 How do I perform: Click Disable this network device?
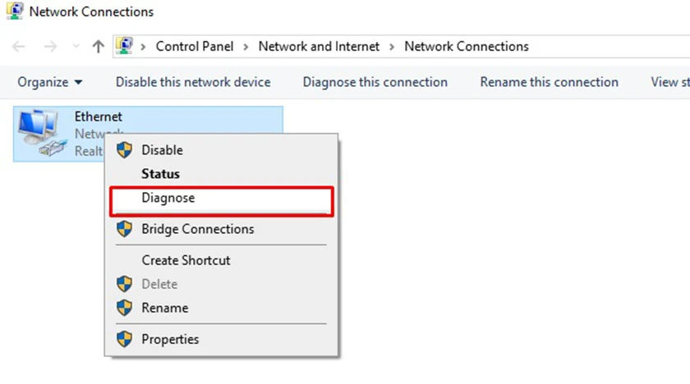(x=193, y=82)
